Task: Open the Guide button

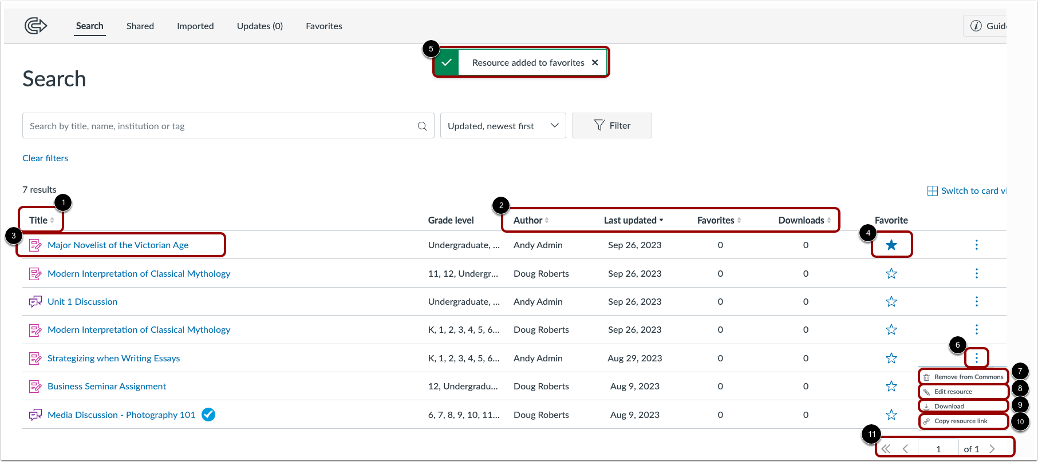Action: (985, 26)
